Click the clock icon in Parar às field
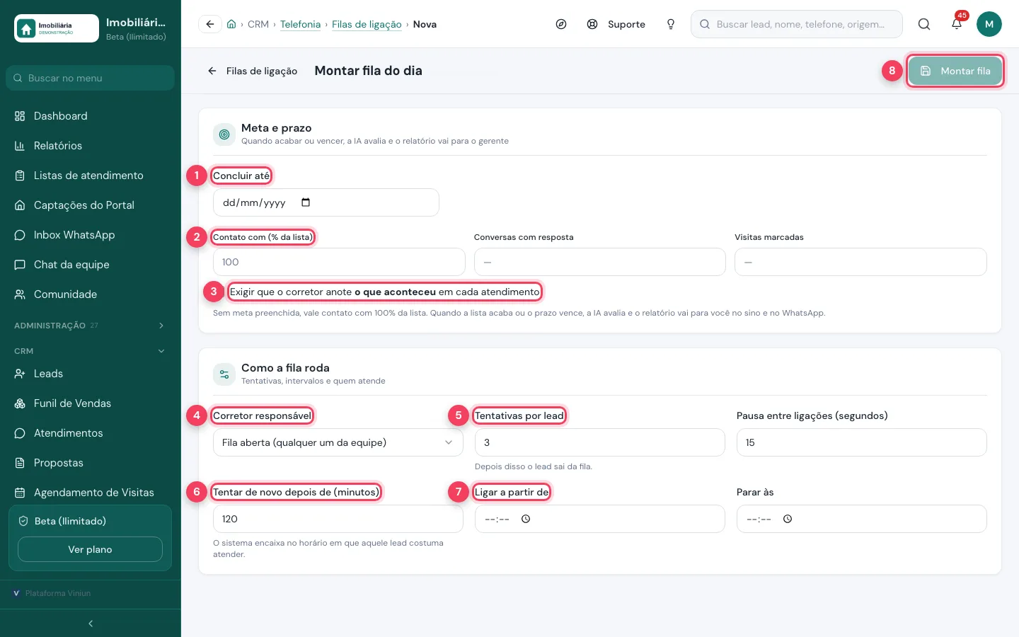1019x637 pixels. [788, 519]
